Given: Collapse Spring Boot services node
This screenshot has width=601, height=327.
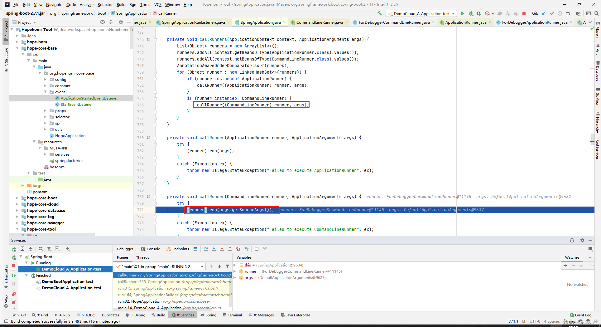Looking at the screenshot, I should pos(21,256).
